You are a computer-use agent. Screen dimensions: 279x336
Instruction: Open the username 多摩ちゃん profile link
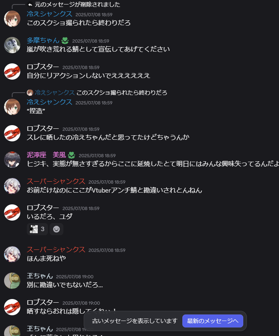(x=43, y=40)
